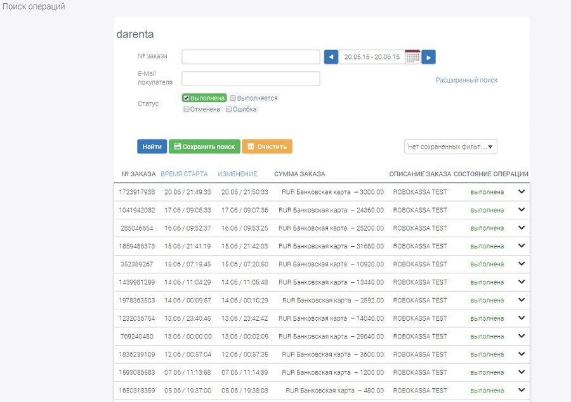Screen dimensions: 571x402
Task: Click the ОПИСАНИЕ ЗАКАЗА column header
Action: click(420, 174)
